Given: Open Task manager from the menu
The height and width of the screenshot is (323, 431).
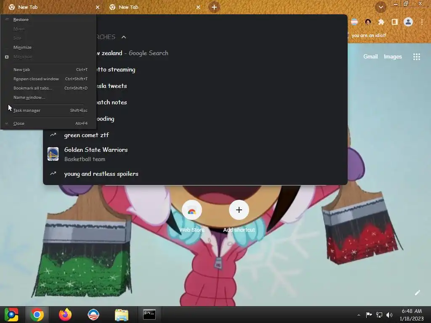Looking at the screenshot, I should 48,111.
